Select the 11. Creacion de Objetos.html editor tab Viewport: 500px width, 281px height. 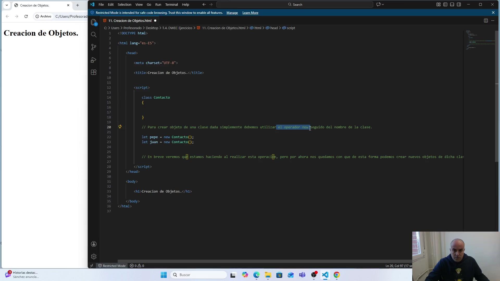(130, 21)
